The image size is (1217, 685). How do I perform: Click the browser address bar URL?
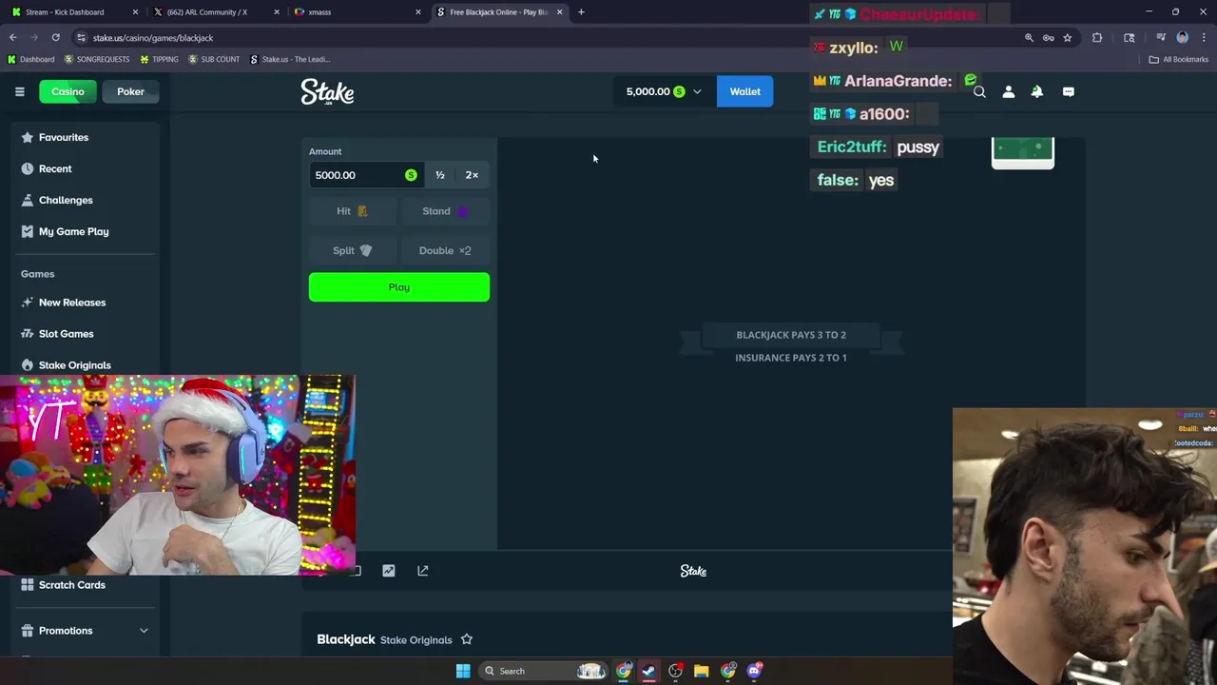click(153, 38)
